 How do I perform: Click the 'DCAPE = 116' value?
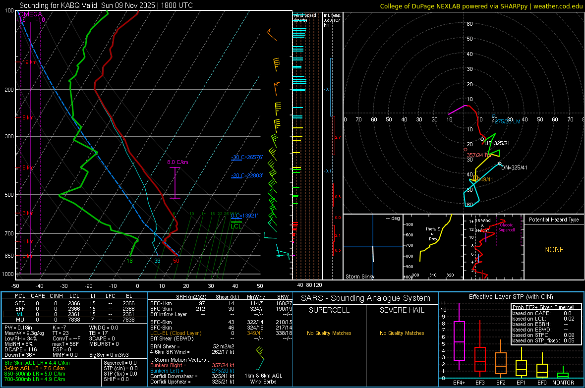pos(20,349)
